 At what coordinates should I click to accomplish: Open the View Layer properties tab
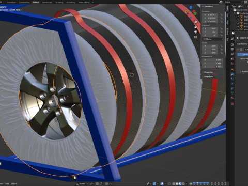coord(232,54)
